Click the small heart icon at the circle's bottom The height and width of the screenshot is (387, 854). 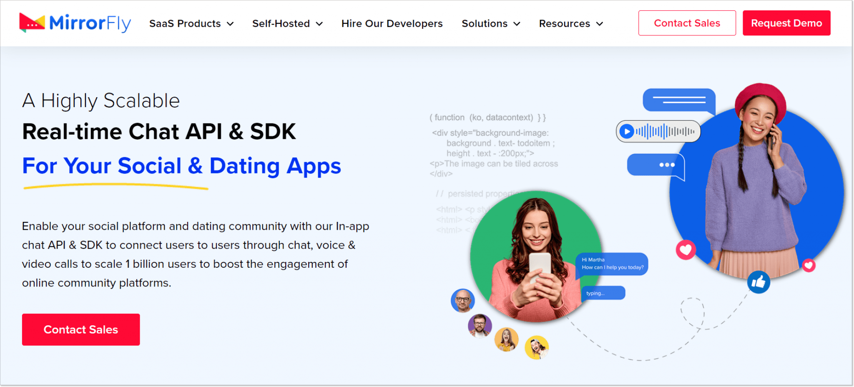pyautogui.click(x=809, y=265)
